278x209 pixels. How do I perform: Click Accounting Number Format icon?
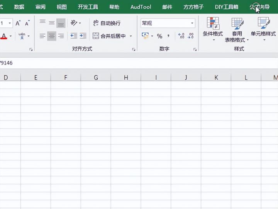(x=145, y=36)
